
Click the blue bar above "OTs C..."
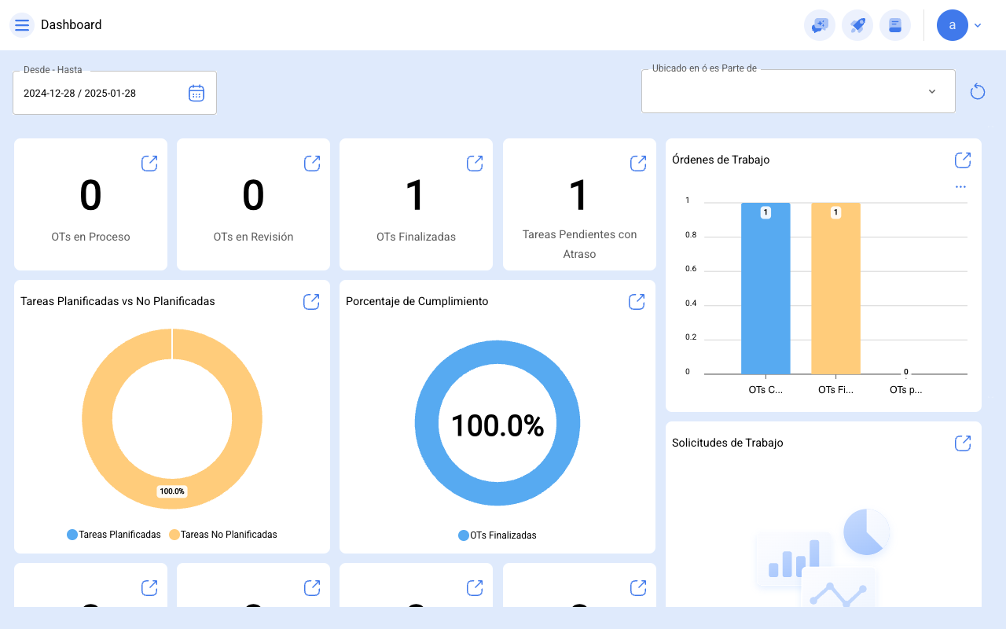pyautogui.click(x=766, y=289)
